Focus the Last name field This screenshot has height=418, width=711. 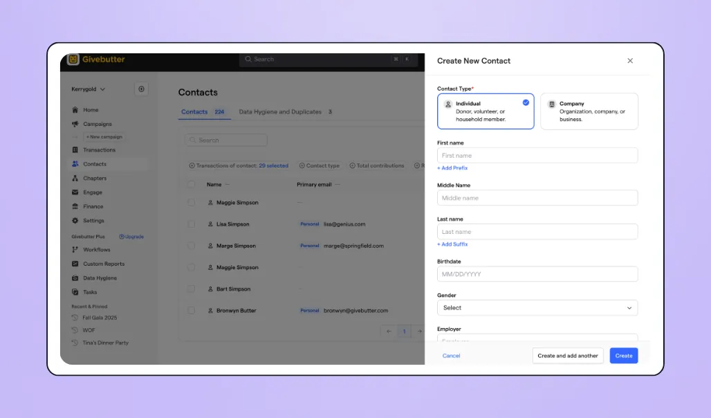pyautogui.click(x=537, y=231)
